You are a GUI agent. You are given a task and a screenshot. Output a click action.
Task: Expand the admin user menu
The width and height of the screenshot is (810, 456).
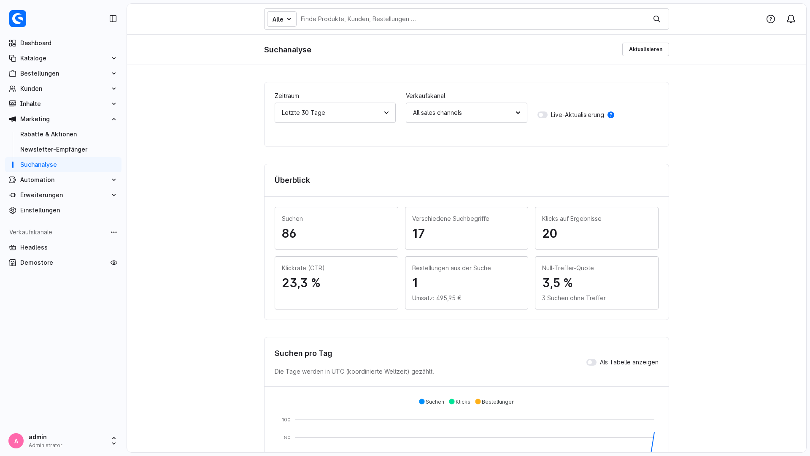114,441
